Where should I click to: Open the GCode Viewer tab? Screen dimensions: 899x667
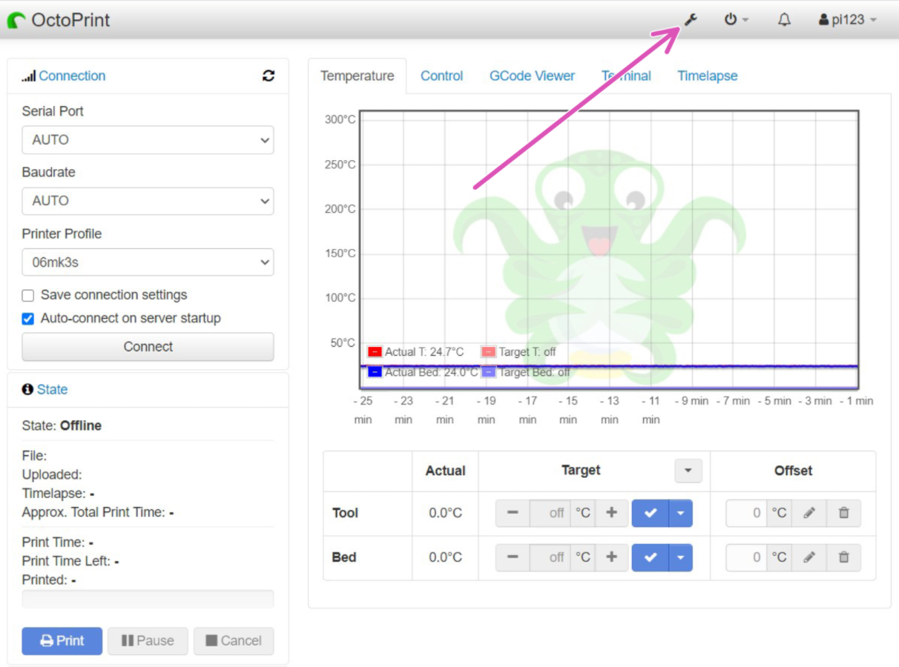coord(532,76)
